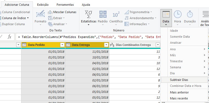
Task: Open the Científico power-of-ten icon
Action: pyautogui.click(x=116, y=14)
